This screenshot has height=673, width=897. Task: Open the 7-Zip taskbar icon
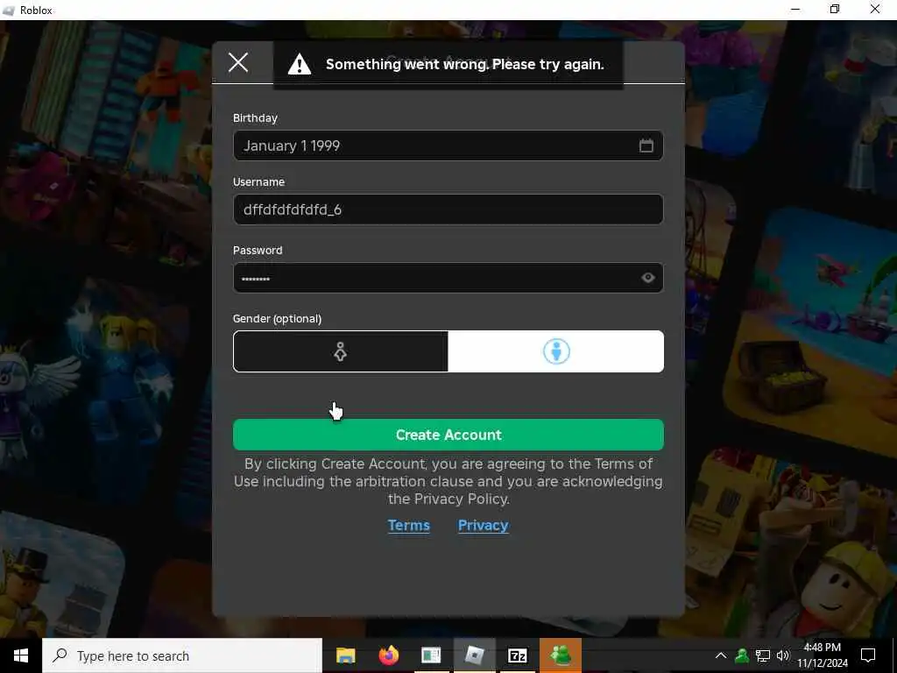pos(517,655)
